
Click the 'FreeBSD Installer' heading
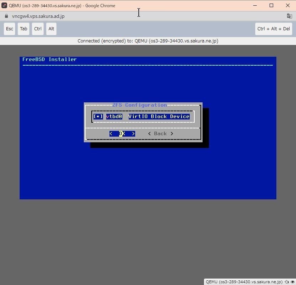(x=50, y=59)
